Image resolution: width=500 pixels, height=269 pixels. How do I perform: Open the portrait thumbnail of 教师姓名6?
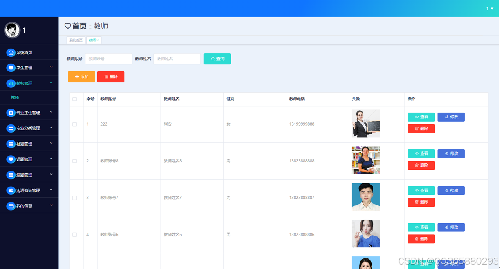click(x=366, y=233)
